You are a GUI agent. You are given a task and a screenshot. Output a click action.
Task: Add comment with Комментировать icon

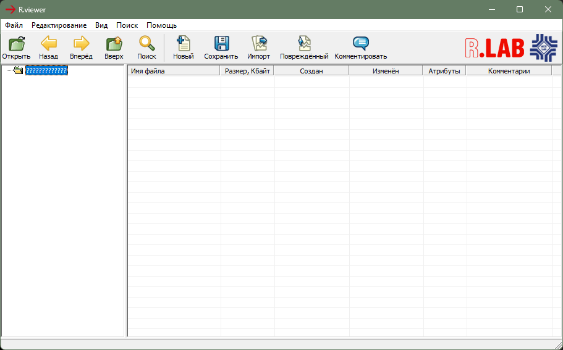[361, 44]
